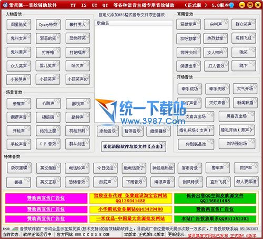Click 添加音乐 to add music
Viewport: 263px width, 239px height.
coord(108,131)
